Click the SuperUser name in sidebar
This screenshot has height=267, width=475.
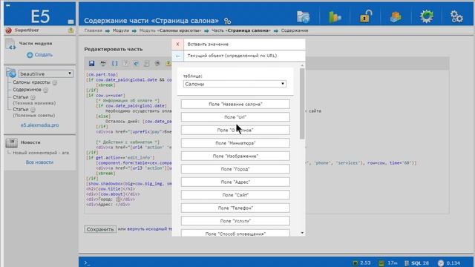pyautogui.click(x=27, y=30)
